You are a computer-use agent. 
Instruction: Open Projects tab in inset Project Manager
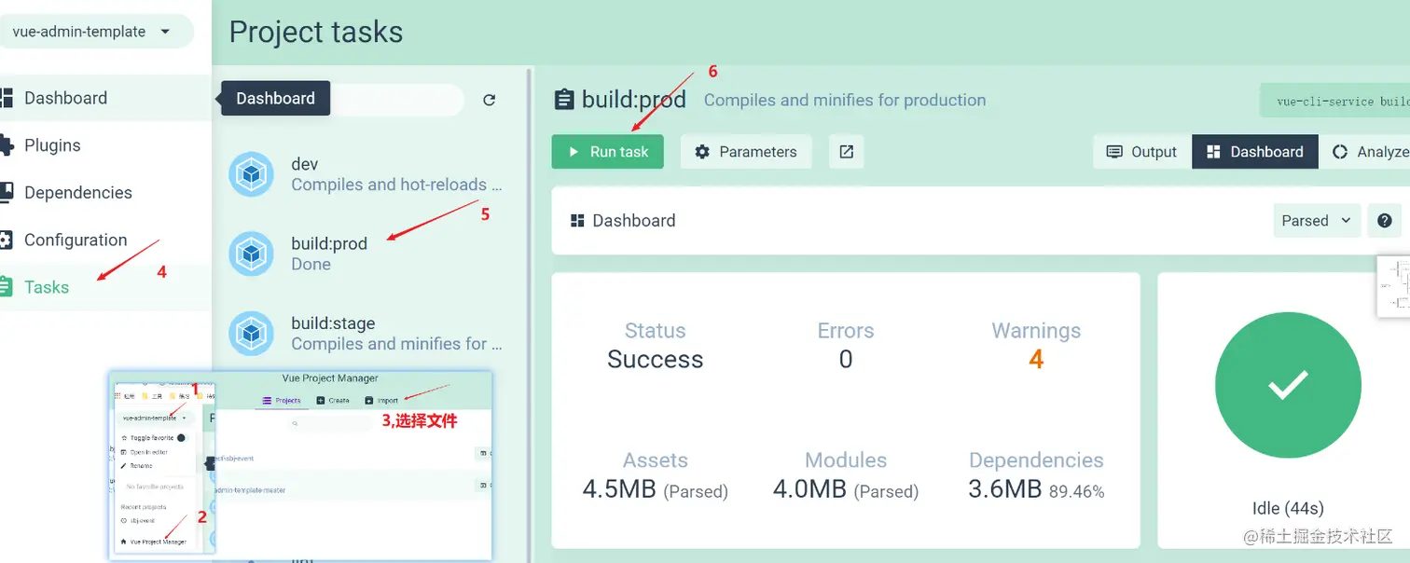(x=281, y=401)
